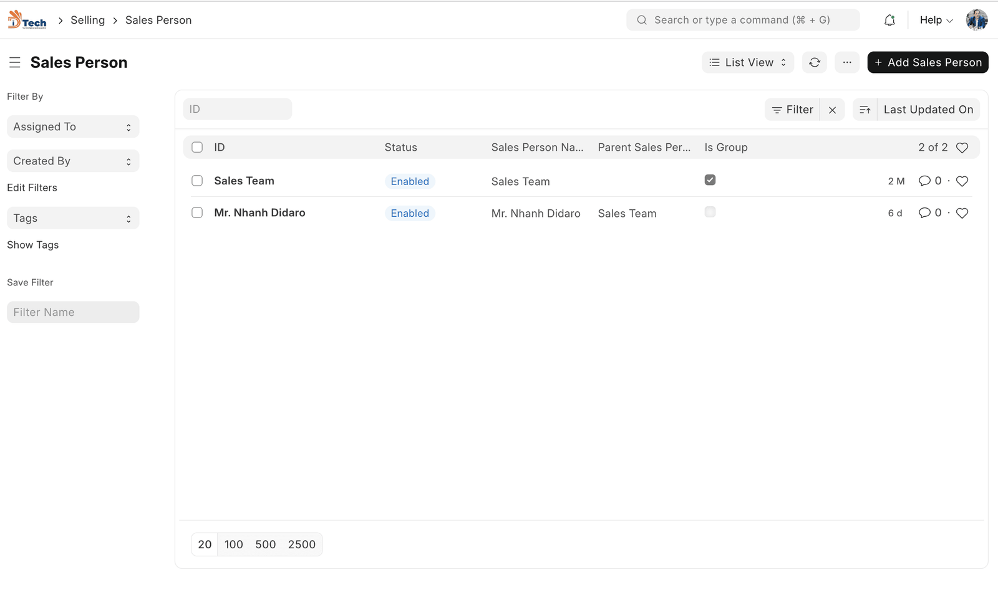Click the refresh list icon
998x590 pixels.
click(815, 62)
